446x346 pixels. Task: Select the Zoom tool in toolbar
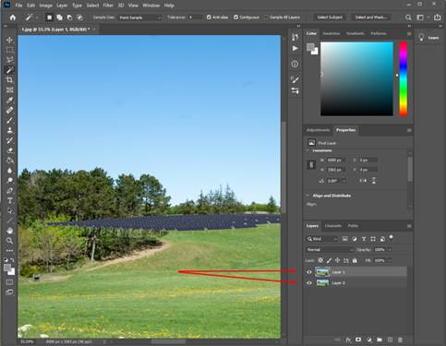tap(9, 241)
